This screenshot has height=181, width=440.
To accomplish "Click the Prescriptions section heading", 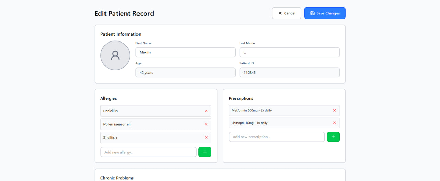I will click(x=241, y=98).
